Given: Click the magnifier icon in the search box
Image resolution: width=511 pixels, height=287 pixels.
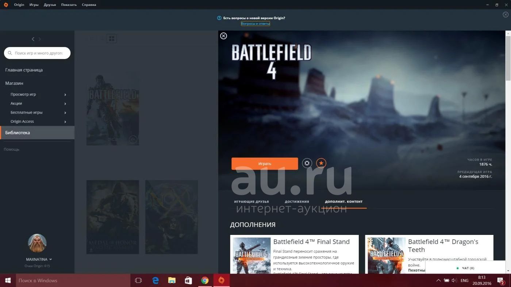Looking at the screenshot, I should click(x=10, y=53).
